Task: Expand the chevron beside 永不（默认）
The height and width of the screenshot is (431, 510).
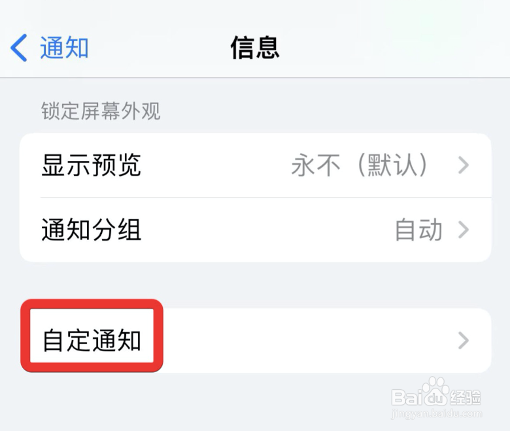Action: pyautogui.click(x=464, y=165)
